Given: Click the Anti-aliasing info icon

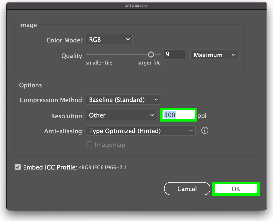Looking at the screenshot, I should point(205,131).
